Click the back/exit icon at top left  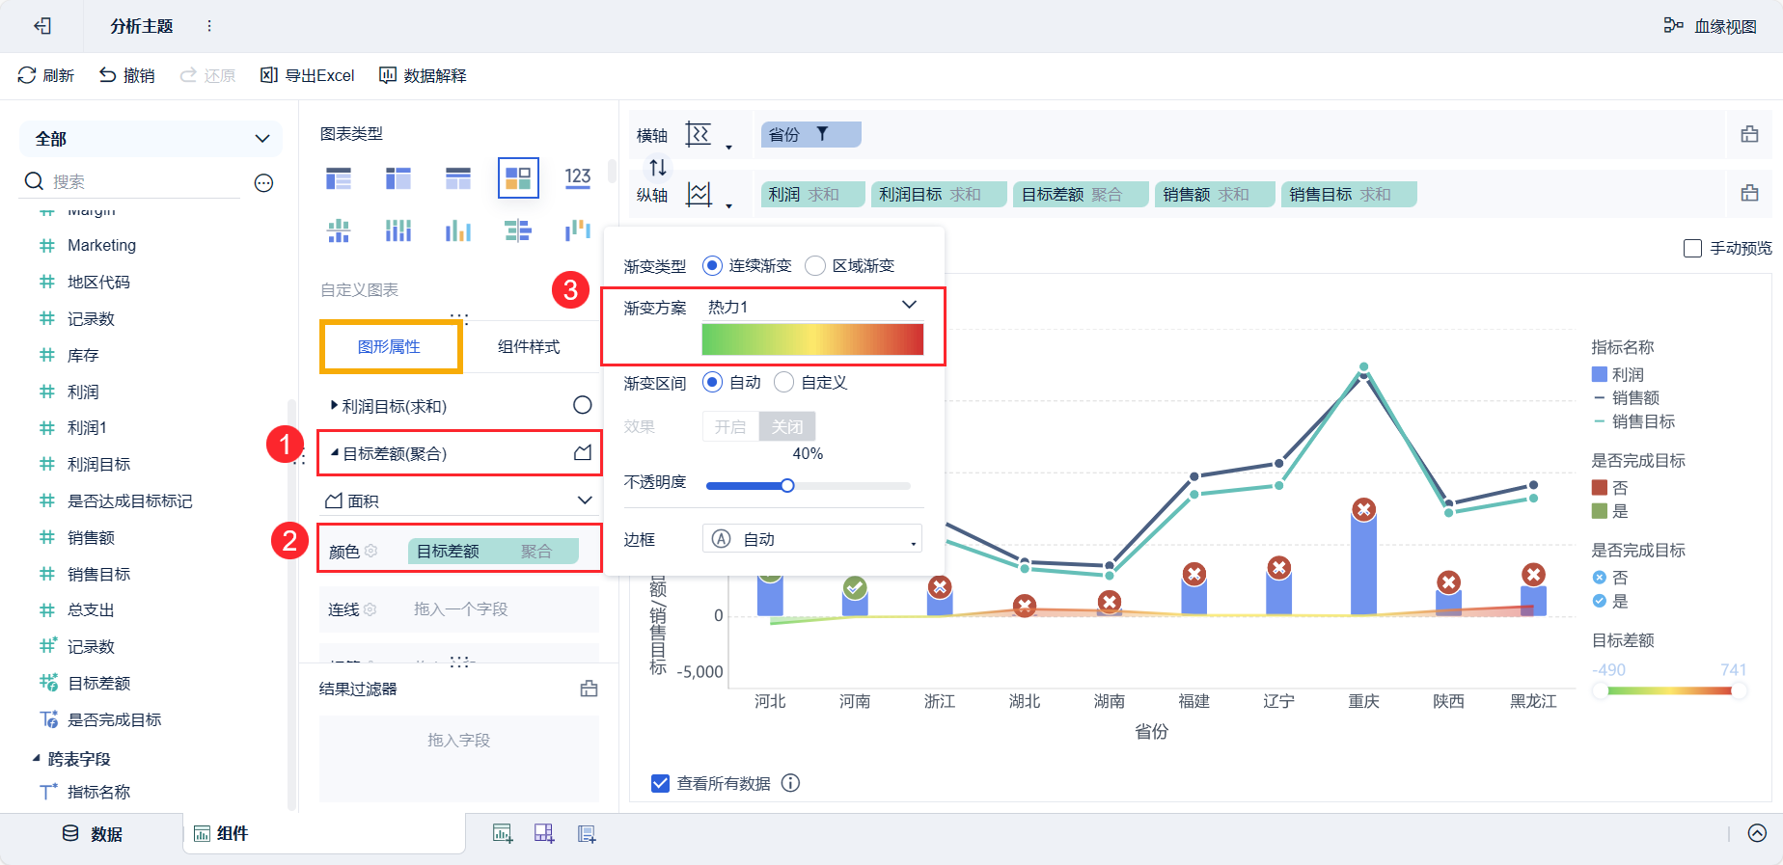[42, 26]
